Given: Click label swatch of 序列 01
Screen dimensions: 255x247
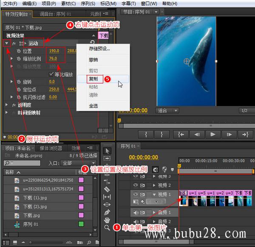Looking at the screenshot, I should click(81, 224).
